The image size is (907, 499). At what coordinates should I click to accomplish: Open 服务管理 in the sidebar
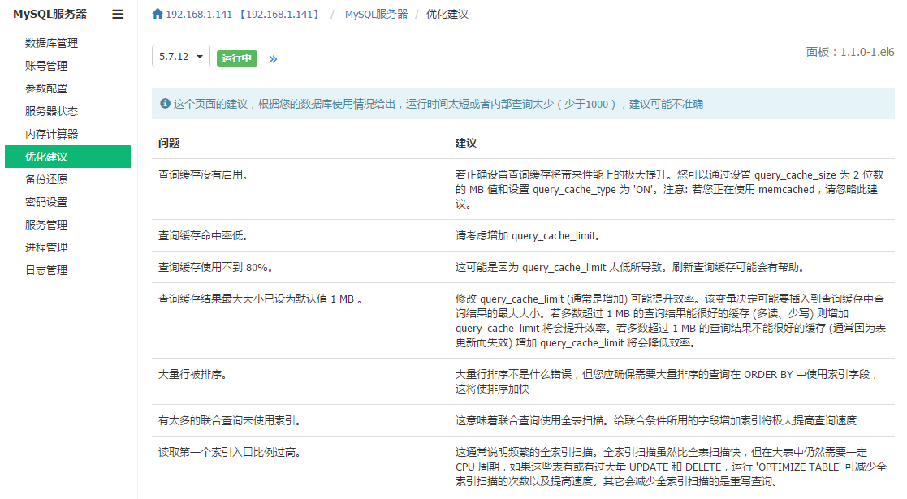coord(46,225)
